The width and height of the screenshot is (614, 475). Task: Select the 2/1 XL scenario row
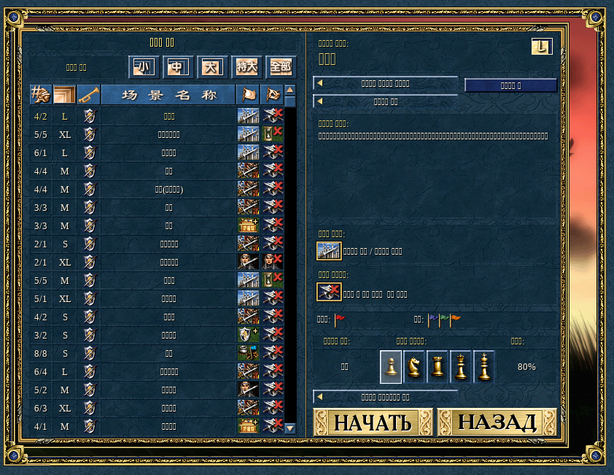tap(157, 262)
